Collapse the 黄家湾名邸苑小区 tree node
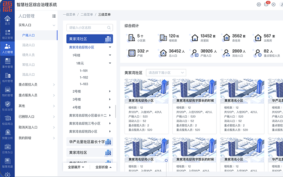 (110, 48)
